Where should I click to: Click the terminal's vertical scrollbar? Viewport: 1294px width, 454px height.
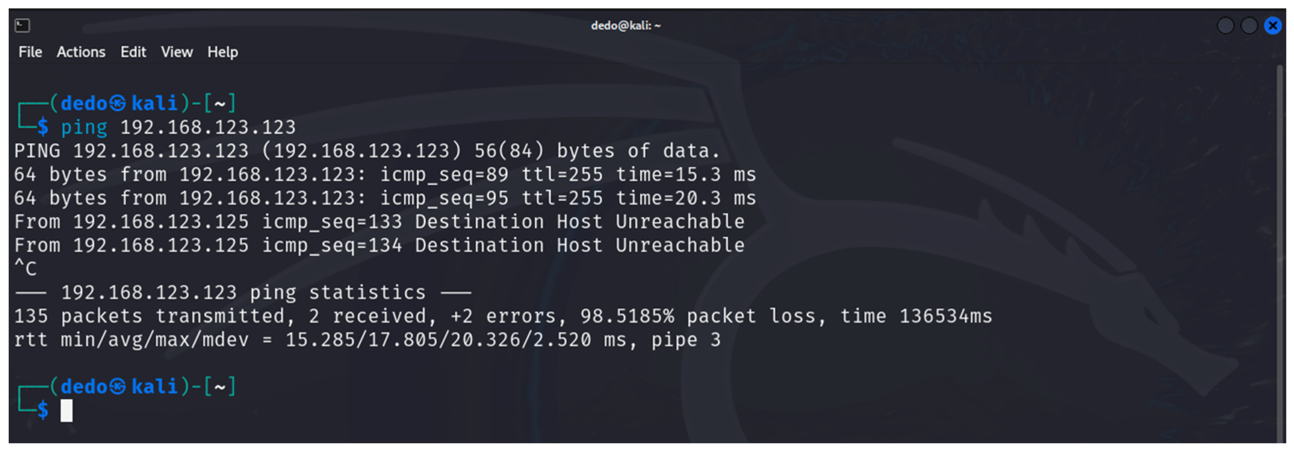tap(1280, 251)
